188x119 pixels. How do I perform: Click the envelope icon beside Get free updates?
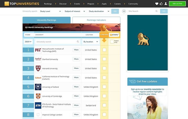coord(132,81)
